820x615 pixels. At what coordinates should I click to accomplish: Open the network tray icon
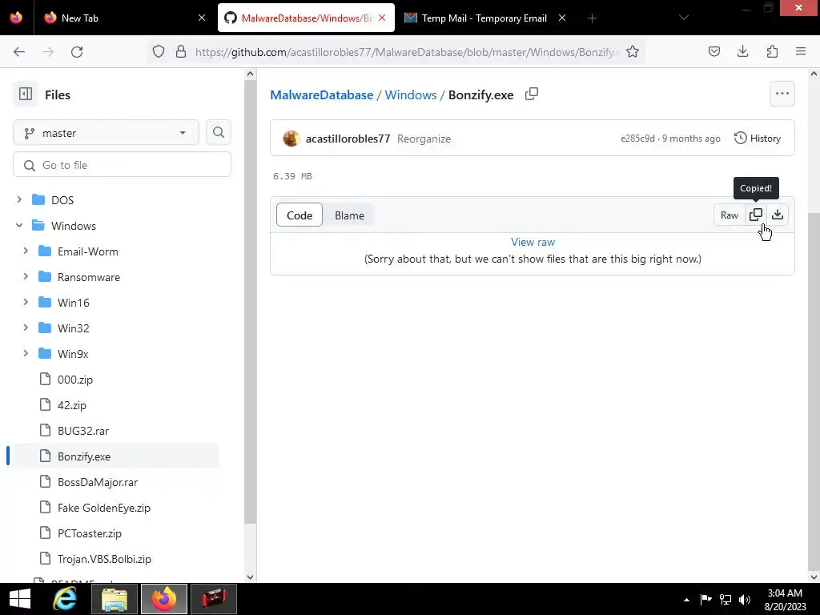(x=726, y=600)
